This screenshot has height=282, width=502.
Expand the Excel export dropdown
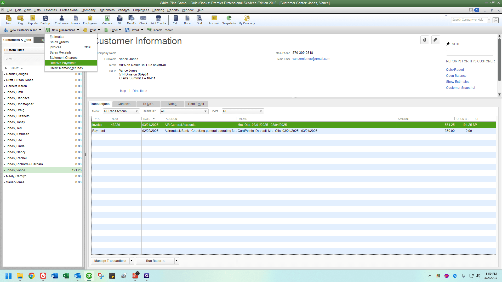pyautogui.click(x=120, y=30)
